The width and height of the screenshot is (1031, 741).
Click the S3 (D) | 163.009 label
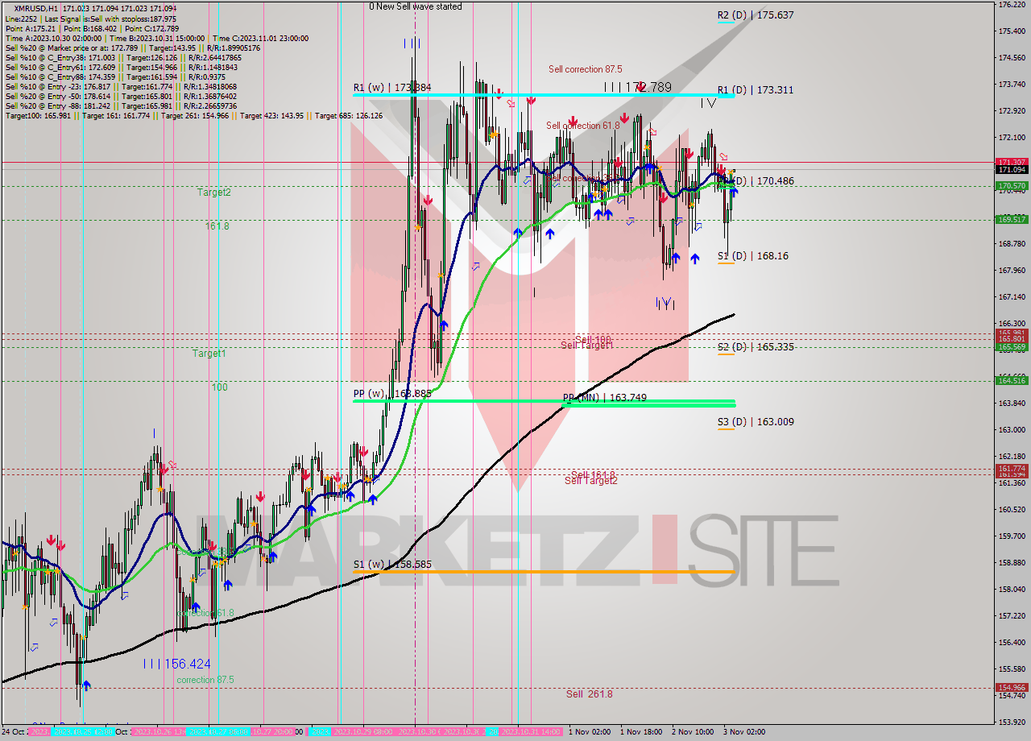[x=756, y=422]
